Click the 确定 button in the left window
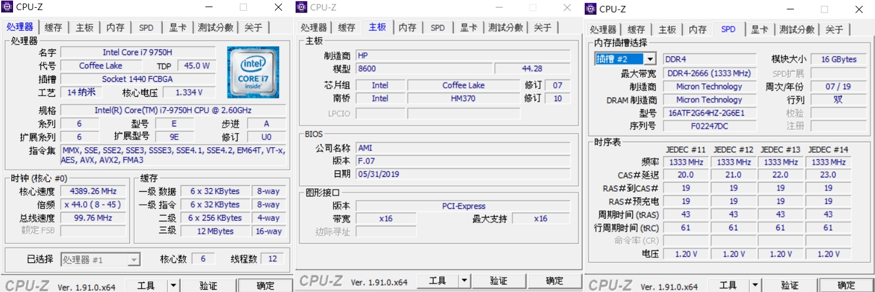Screen dimensions: 875x292 click(x=265, y=285)
